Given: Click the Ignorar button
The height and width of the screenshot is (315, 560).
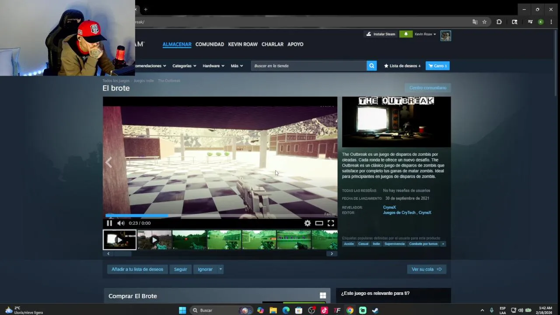Looking at the screenshot, I should pyautogui.click(x=205, y=269).
